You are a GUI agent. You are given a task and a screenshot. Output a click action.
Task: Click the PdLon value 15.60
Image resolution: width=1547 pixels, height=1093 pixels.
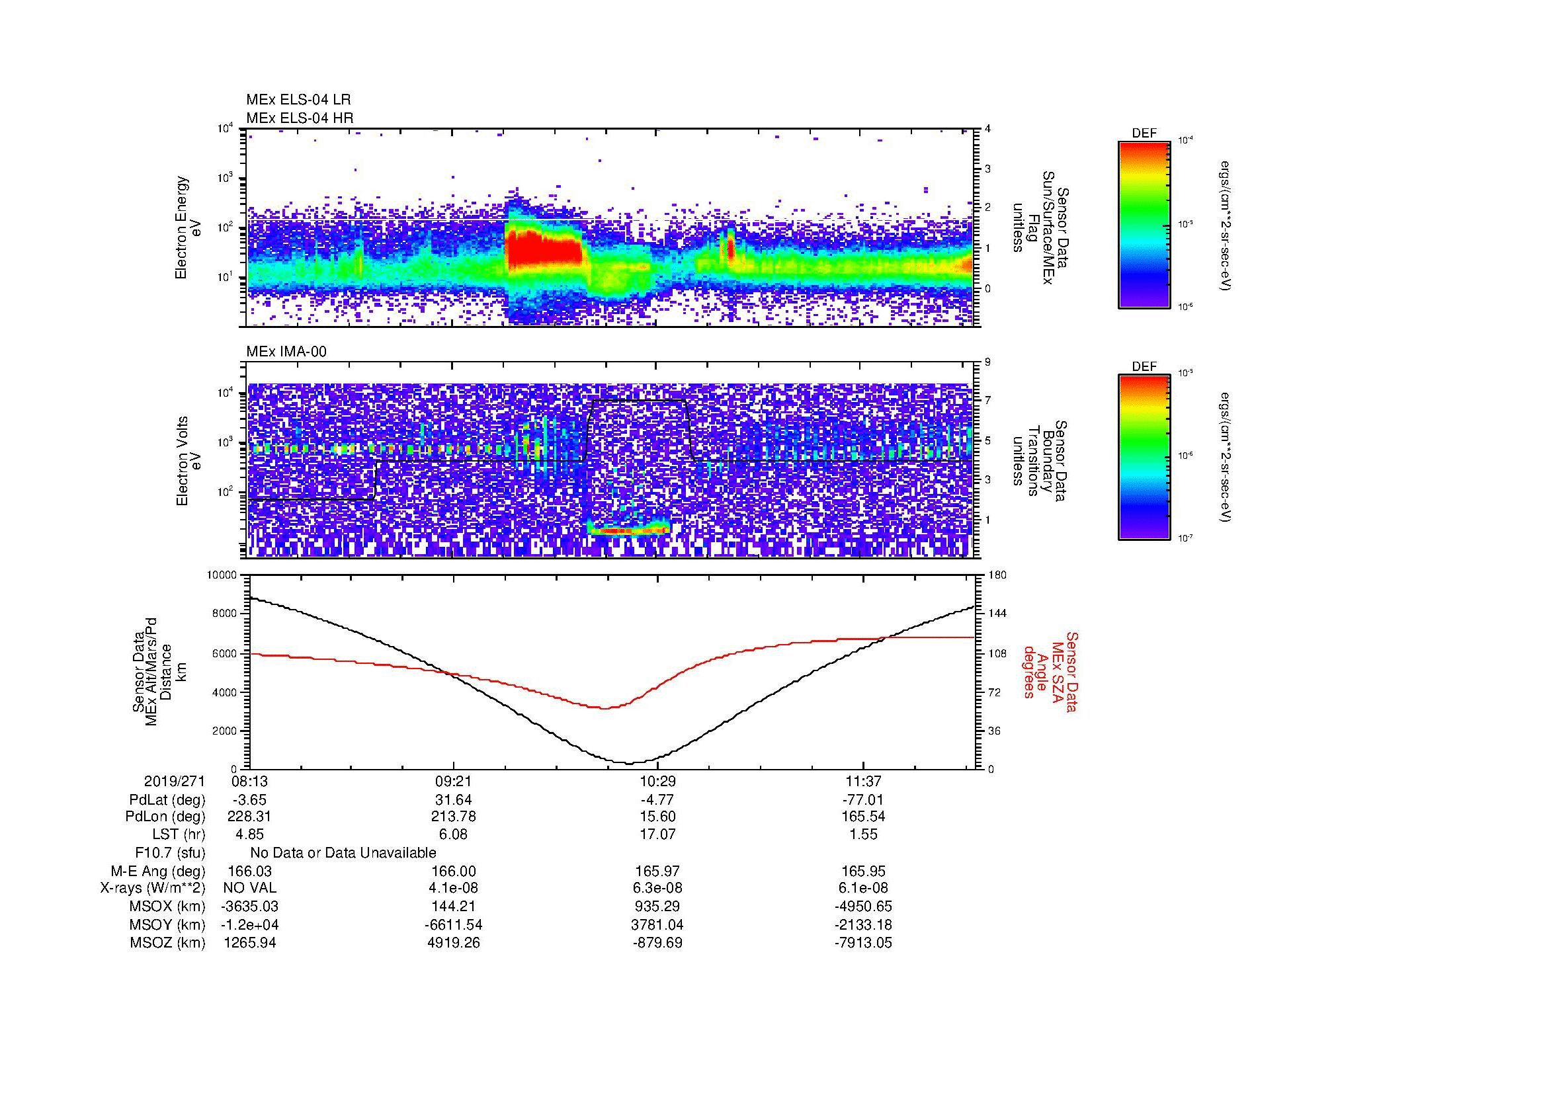point(657,817)
